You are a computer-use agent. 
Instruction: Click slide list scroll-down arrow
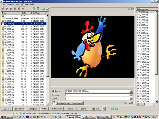tap(156, 102)
